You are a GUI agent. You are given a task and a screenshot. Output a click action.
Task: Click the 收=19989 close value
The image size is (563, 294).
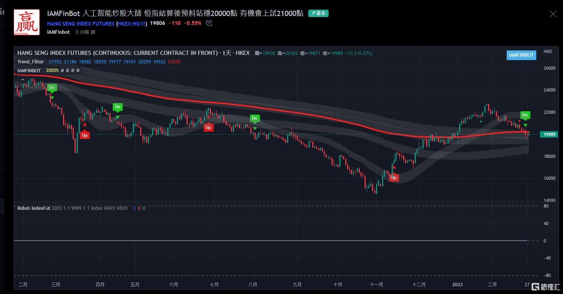(x=333, y=53)
